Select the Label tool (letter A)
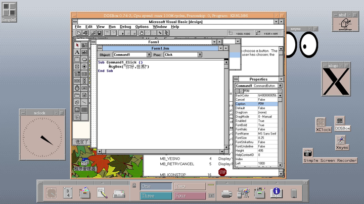Viewport: 364px width, 204px height. [77, 52]
